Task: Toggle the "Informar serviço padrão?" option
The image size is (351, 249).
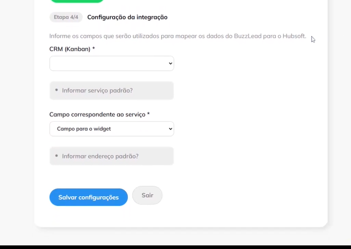Action: 111,90
